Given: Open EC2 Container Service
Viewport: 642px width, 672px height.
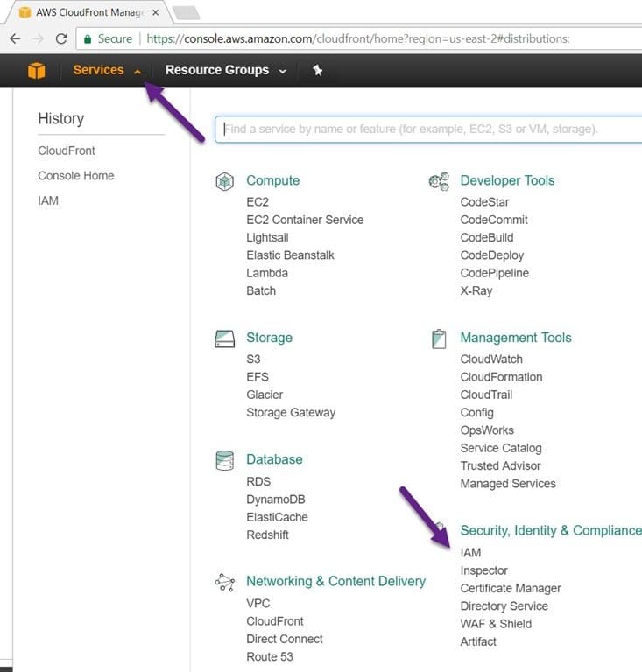Looking at the screenshot, I should [x=305, y=220].
